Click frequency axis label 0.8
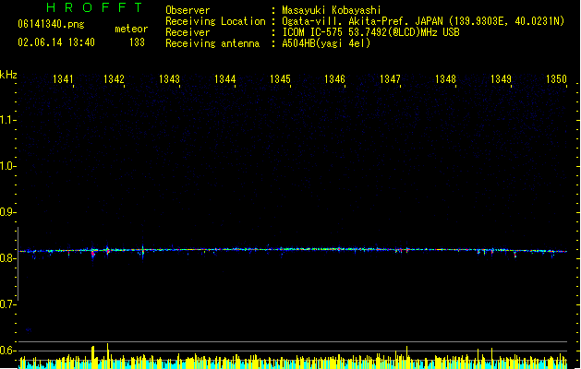 click(7, 258)
